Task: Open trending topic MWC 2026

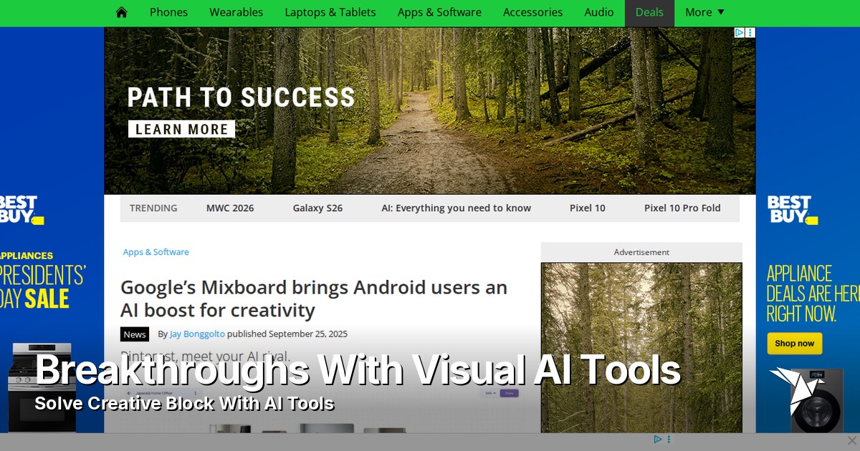Action: pos(230,208)
